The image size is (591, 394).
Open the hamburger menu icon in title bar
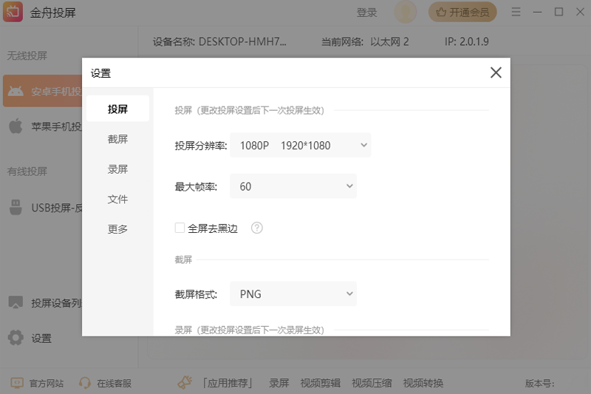pos(516,13)
